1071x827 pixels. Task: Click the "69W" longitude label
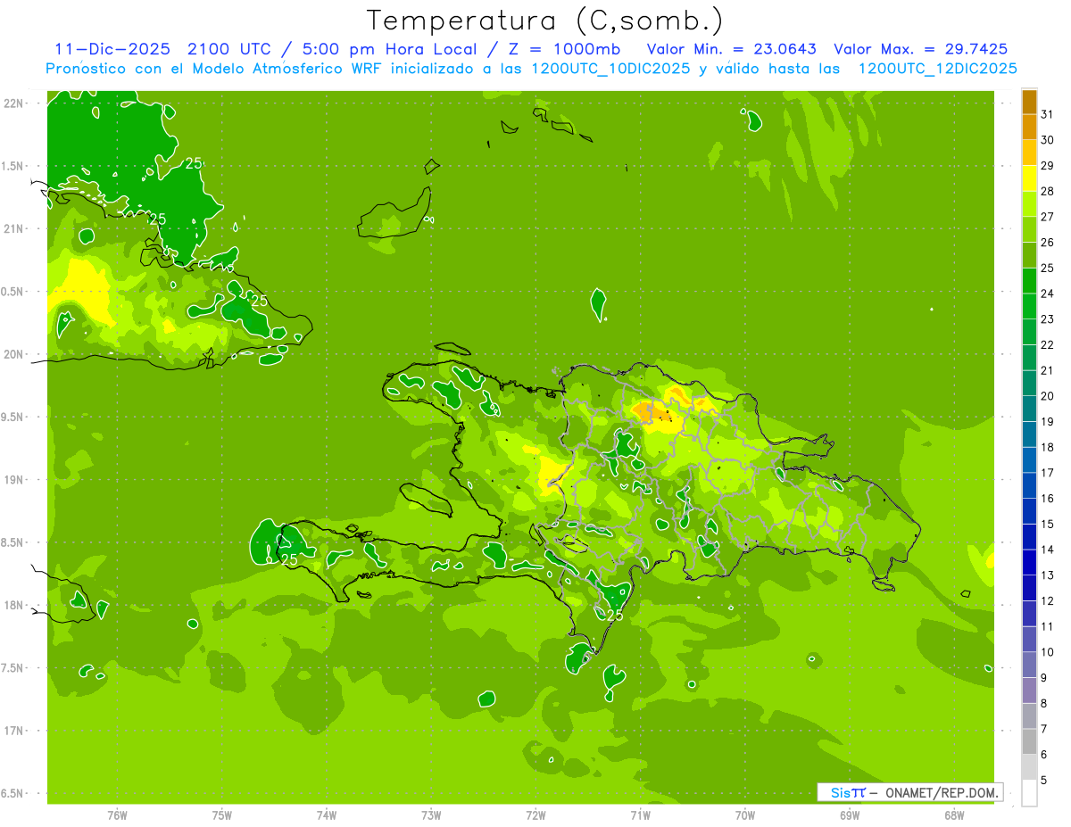tap(850, 815)
